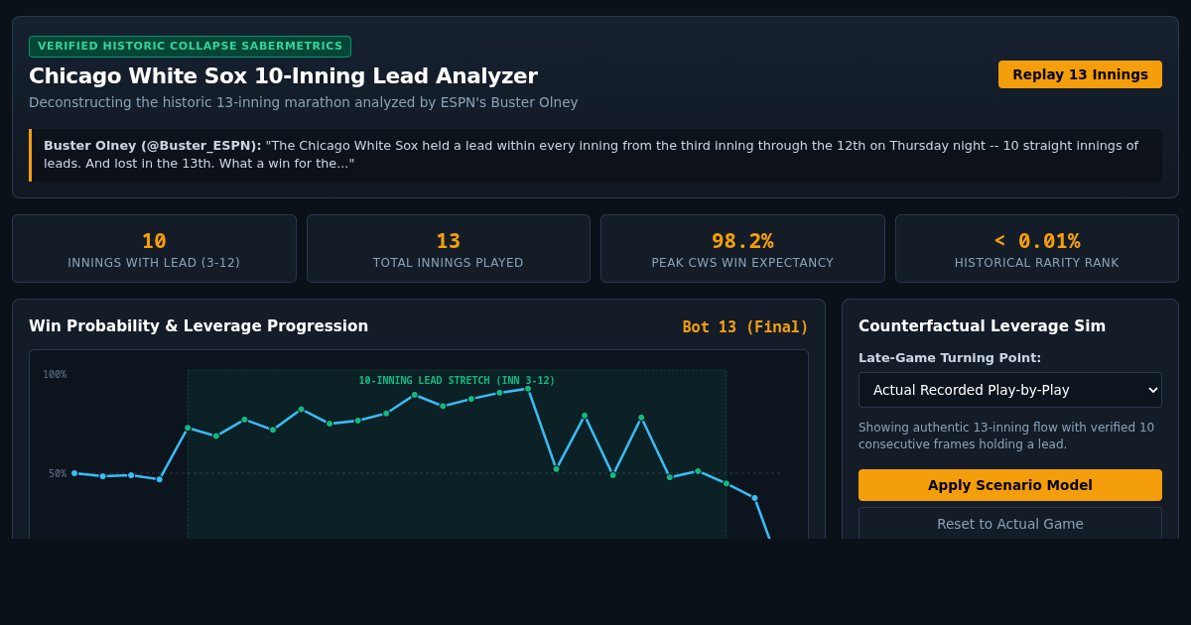1191x625 pixels.
Task: Click the Counterfactual Leverage Sim heading
Action: click(982, 326)
